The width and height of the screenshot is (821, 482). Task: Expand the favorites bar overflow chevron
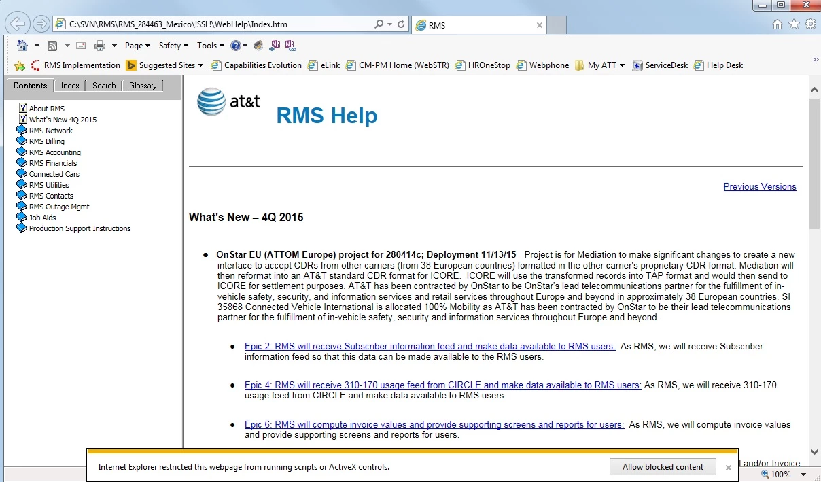[815, 60]
